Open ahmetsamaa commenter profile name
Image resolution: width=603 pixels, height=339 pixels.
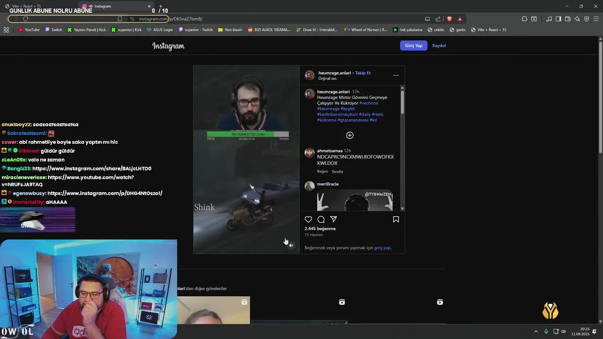pyautogui.click(x=330, y=151)
